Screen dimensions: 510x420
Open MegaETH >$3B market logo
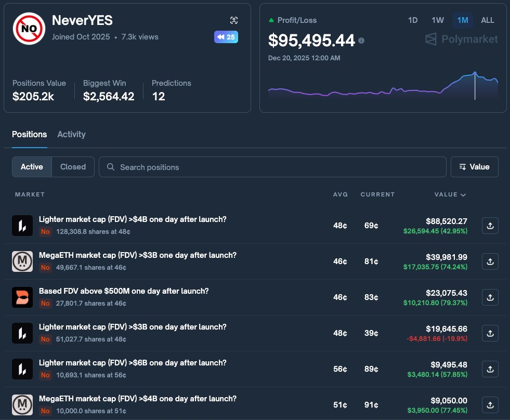pos(22,261)
